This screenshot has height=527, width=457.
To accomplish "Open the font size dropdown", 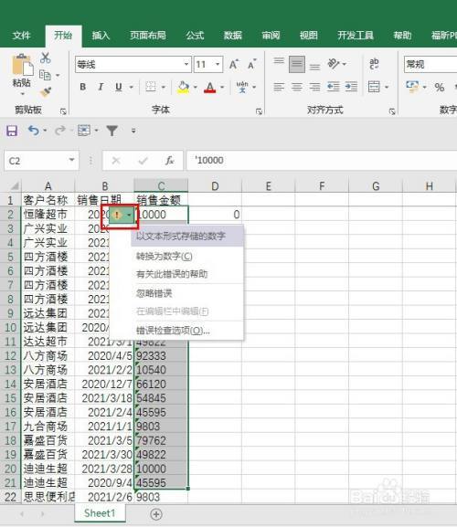I will coord(218,64).
